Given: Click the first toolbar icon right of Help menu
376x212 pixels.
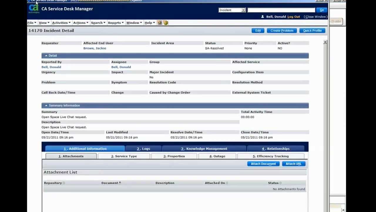Looking at the screenshot, I should (160, 23).
